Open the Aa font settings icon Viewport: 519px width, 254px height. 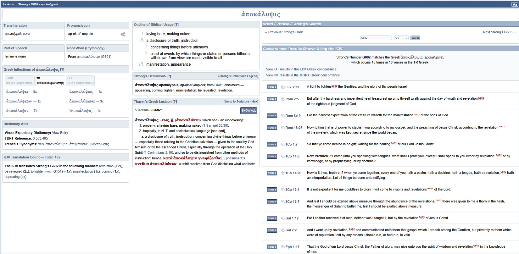[515, 4]
